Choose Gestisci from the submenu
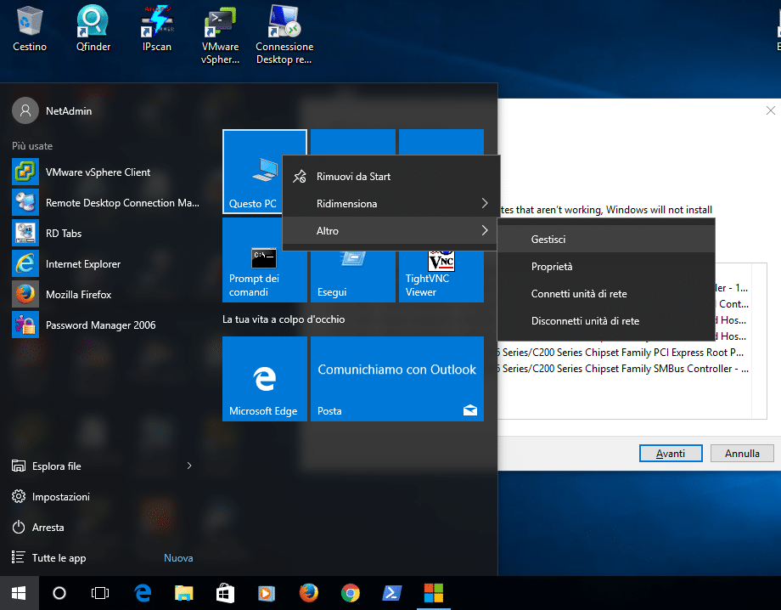The height and width of the screenshot is (610, 781). pos(606,240)
